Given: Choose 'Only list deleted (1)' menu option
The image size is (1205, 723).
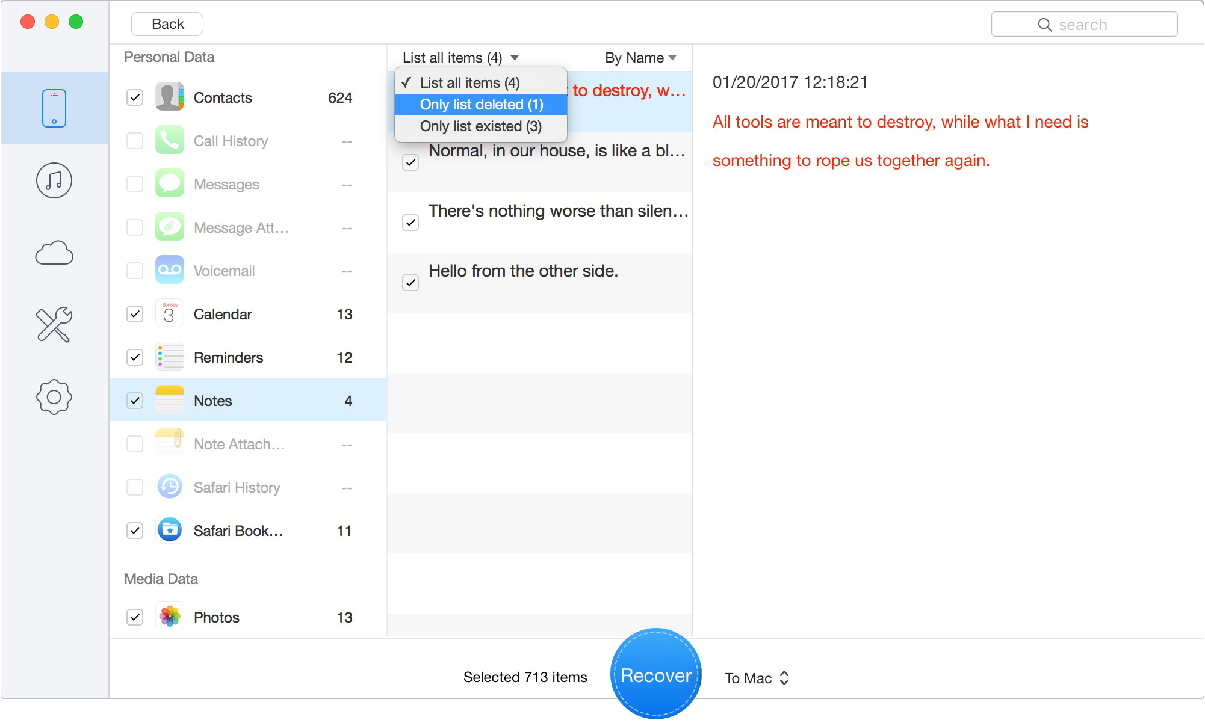Looking at the screenshot, I should 481,105.
